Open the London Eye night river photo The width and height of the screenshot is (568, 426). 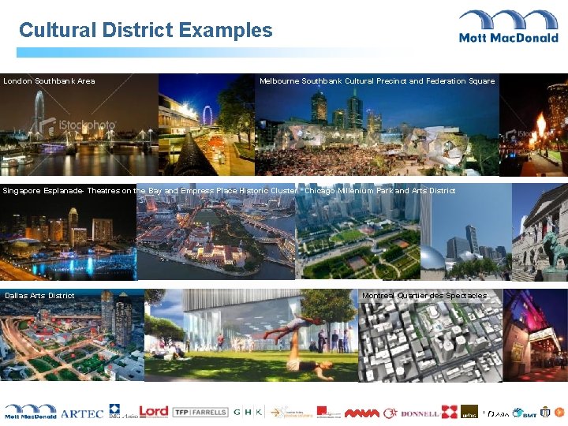click(x=79, y=125)
